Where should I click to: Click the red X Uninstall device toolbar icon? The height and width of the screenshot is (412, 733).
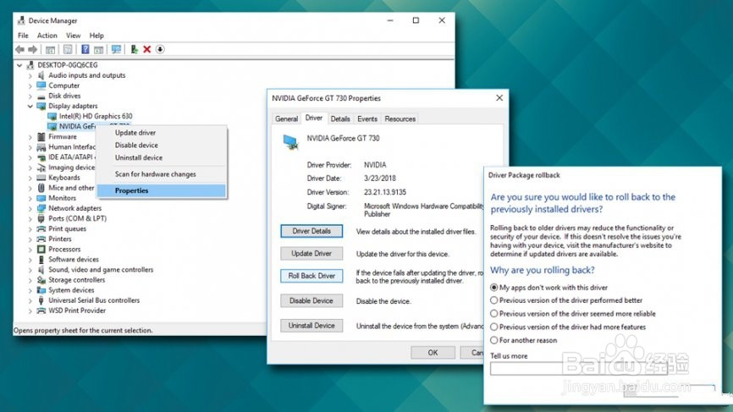146,49
